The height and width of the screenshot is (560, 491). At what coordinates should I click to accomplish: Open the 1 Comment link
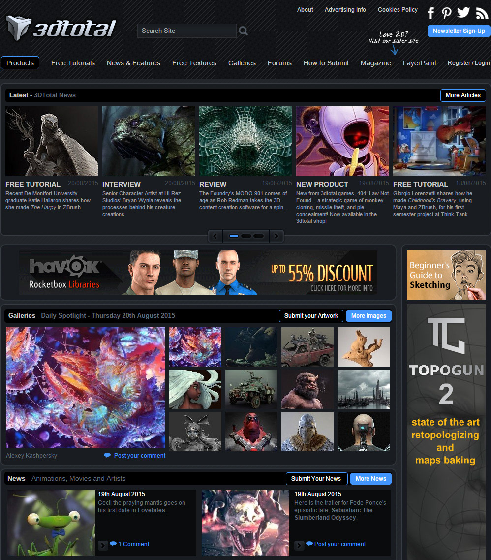[x=133, y=544]
